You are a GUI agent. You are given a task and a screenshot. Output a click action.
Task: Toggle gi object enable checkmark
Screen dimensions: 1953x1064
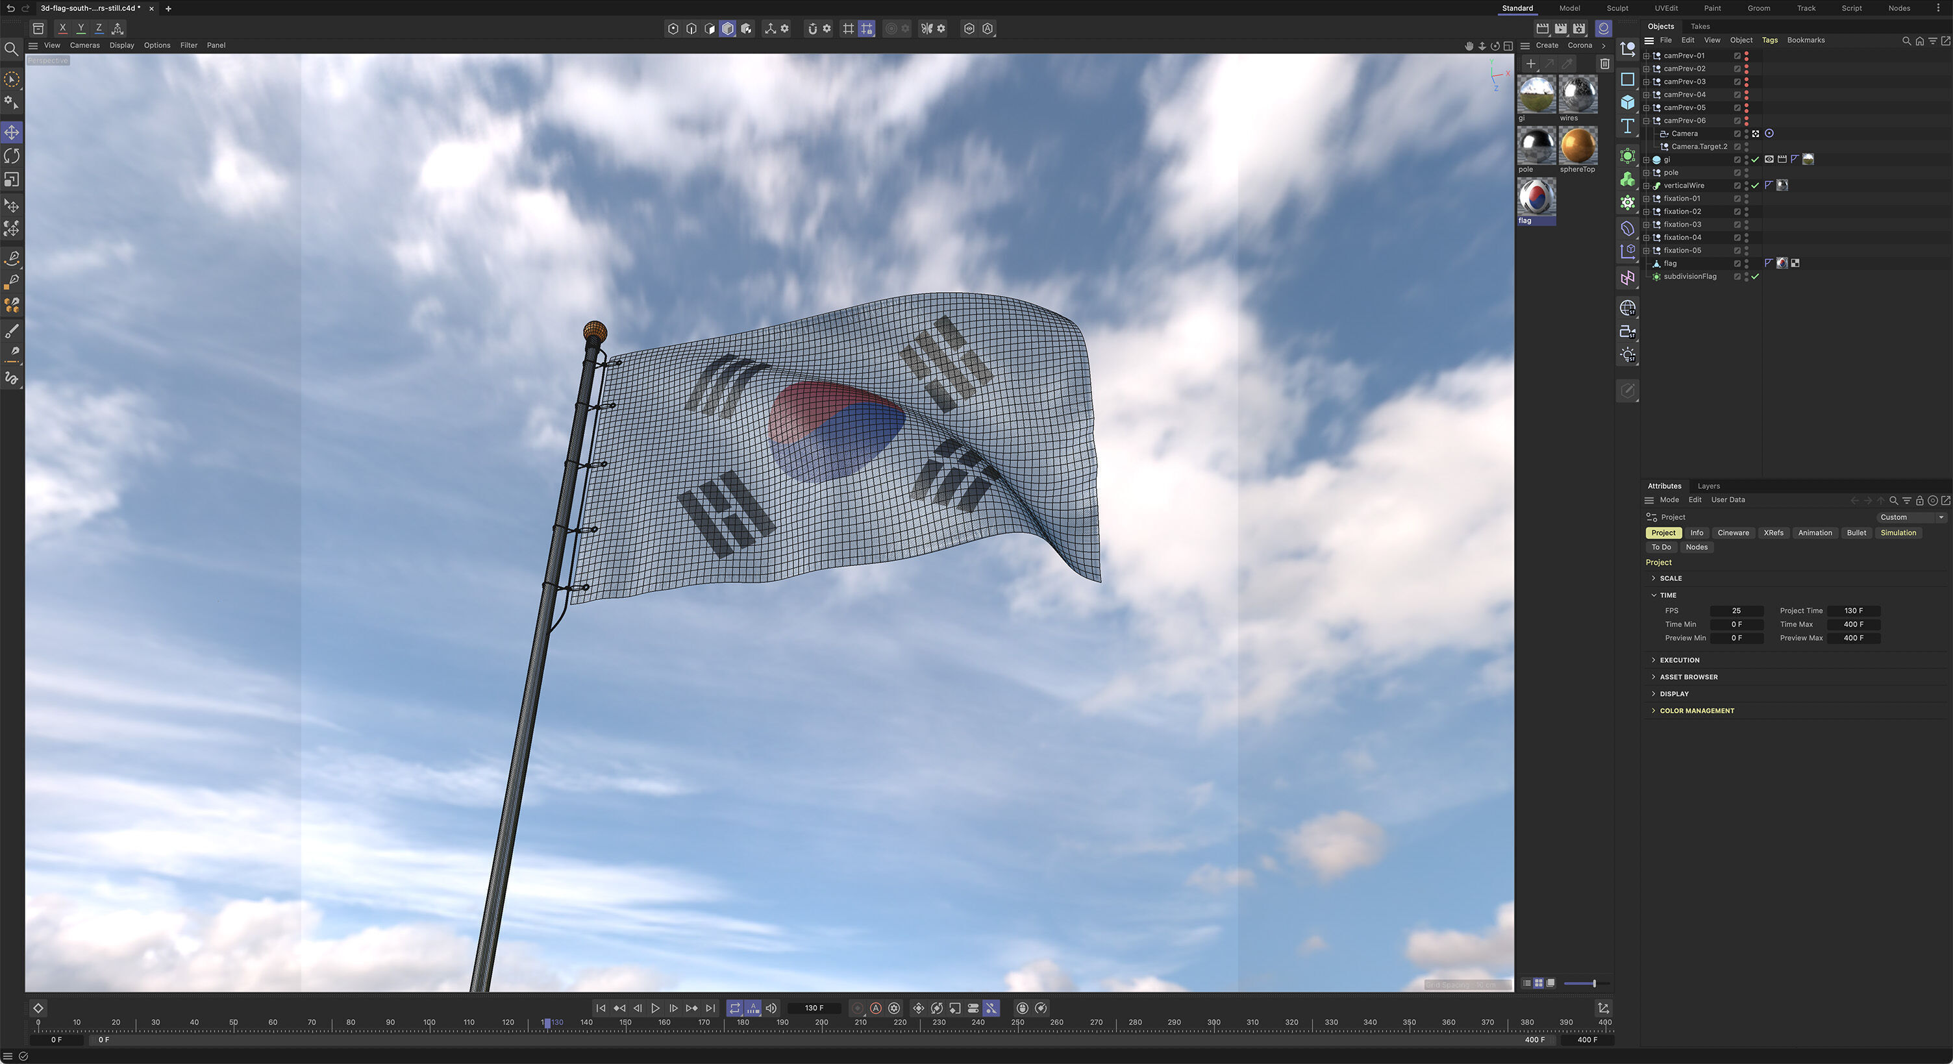pos(1755,160)
